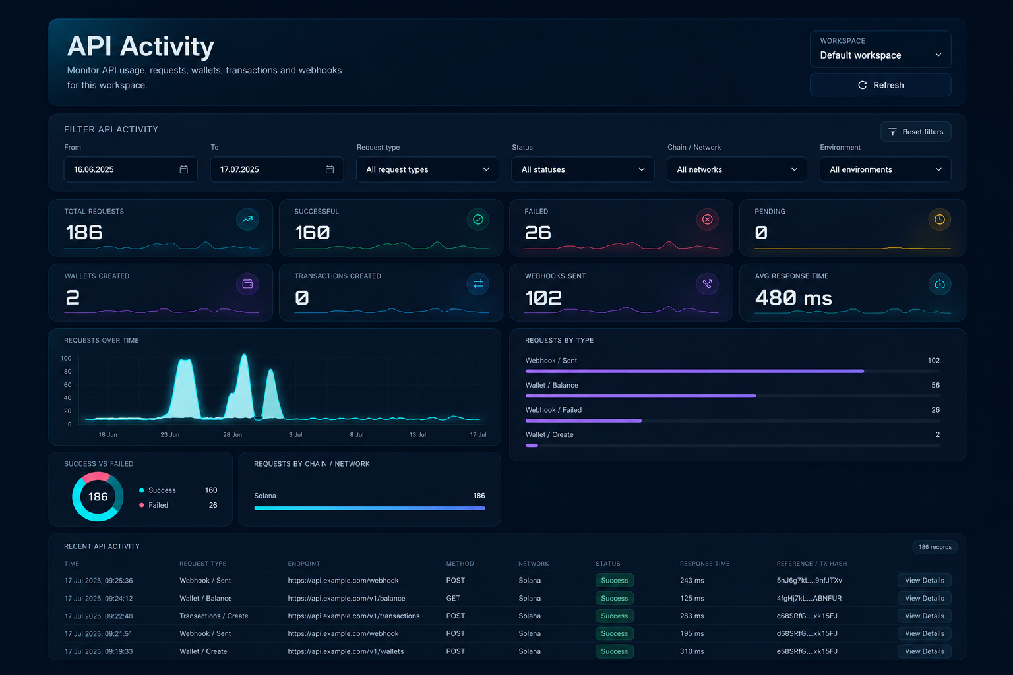Click the refresh arrow icon
This screenshot has width=1013, height=675.
[x=862, y=85]
